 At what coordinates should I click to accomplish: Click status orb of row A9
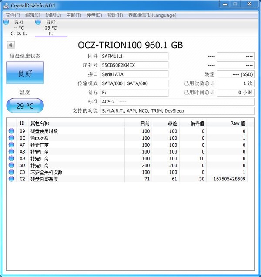11,158
